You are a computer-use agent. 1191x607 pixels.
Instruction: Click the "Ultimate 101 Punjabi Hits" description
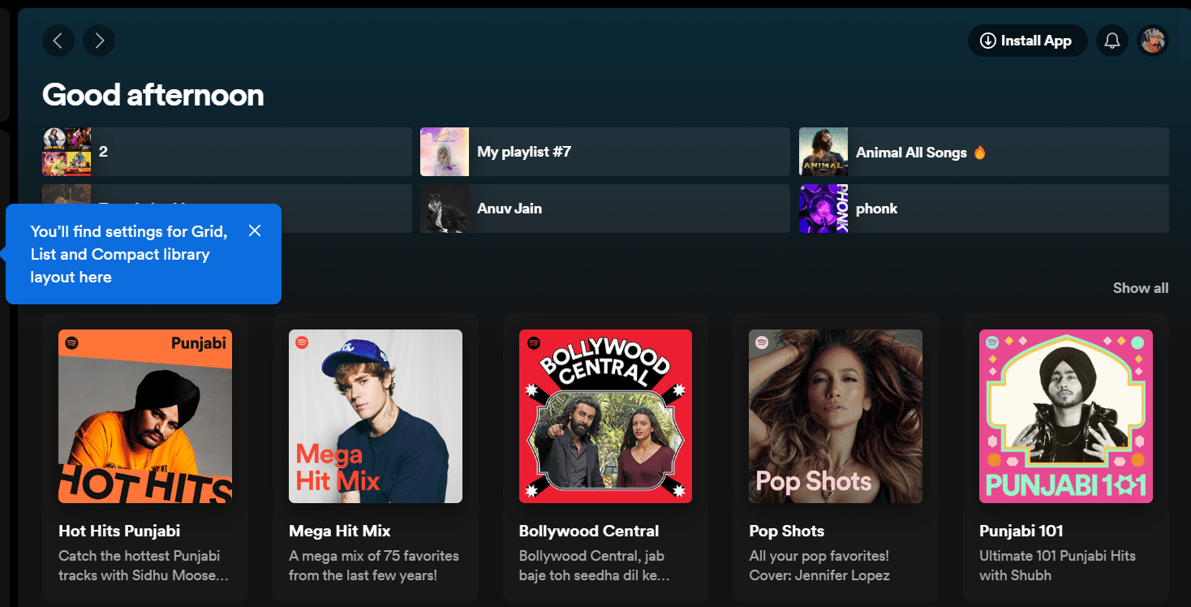click(1057, 566)
